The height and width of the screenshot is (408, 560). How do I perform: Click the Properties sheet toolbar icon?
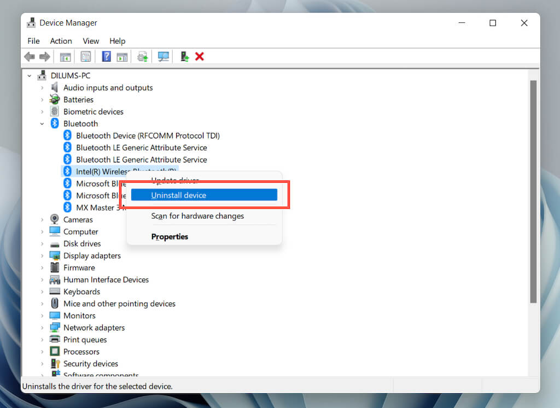tap(86, 56)
